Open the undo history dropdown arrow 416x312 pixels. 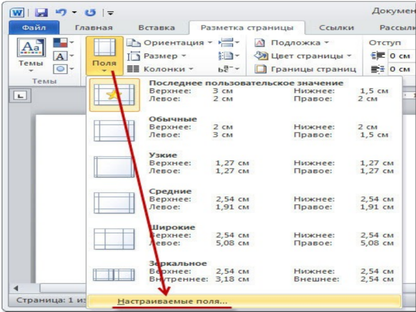pos(75,13)
